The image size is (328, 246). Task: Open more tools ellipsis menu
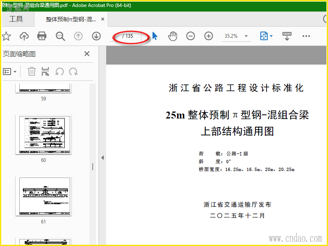306,36
